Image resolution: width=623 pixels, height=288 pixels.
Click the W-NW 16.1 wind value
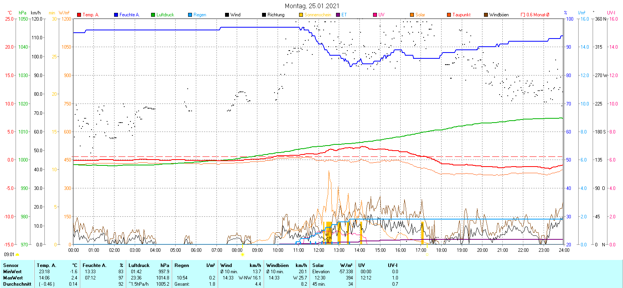pyautogui.click(x=250, y=278)
